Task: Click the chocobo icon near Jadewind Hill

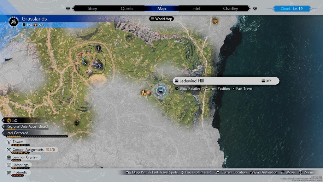Action: tap(144, 93)
